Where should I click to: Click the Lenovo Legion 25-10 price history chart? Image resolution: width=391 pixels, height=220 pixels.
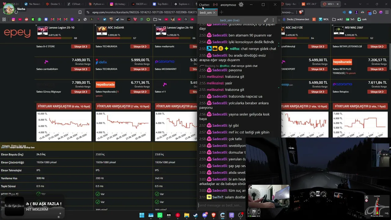[64, 126]
